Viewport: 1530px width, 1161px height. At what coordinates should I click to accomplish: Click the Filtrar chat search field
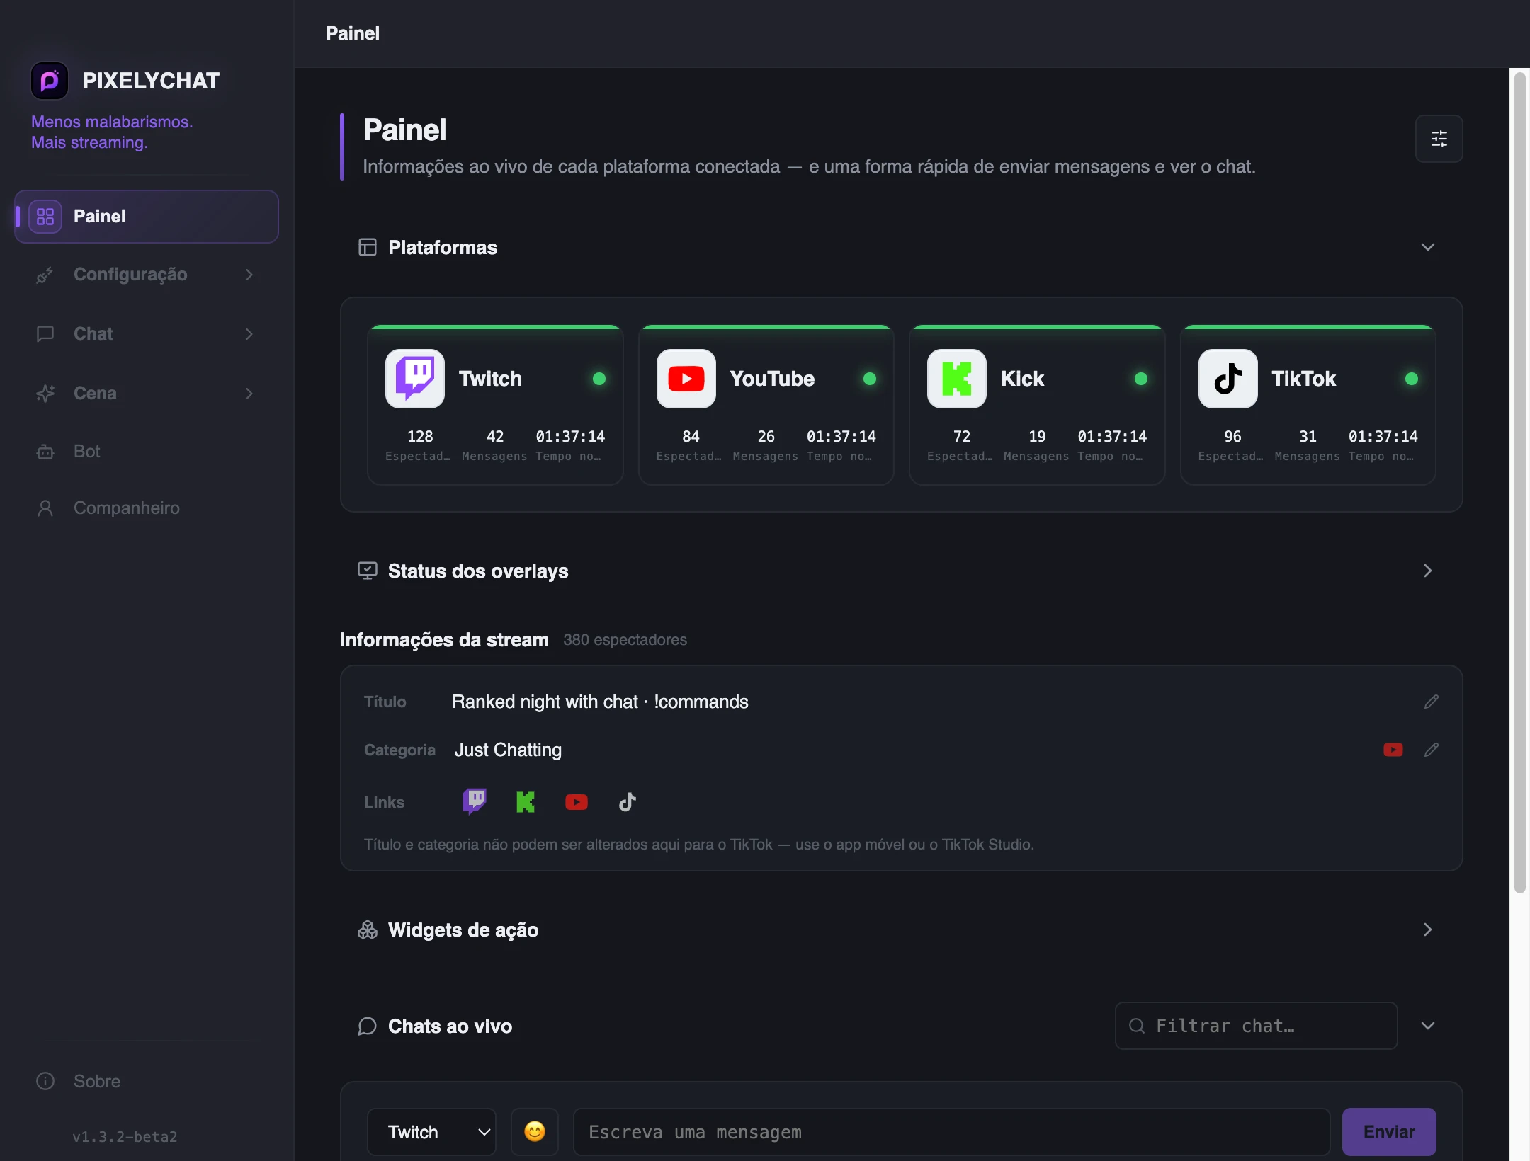click(x=1256, y=1026)
